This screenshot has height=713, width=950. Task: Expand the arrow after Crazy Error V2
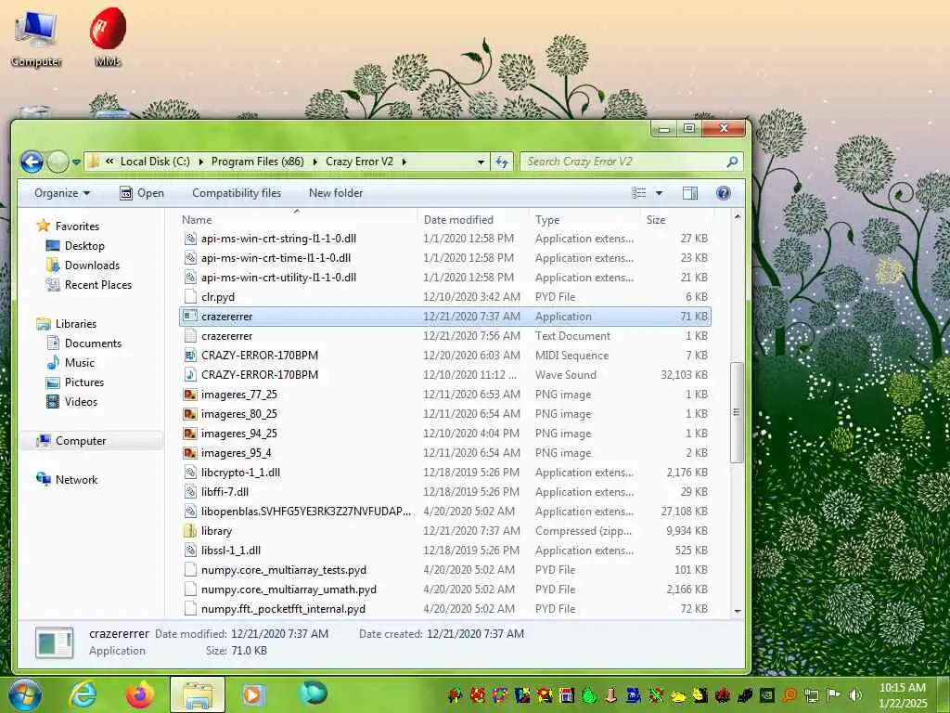click(x=404, y=162)
